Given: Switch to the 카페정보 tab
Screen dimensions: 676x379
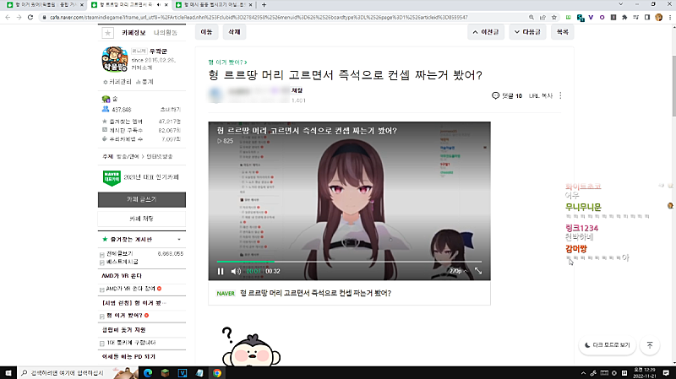Looking at the screenshot, I should (134, 33).
